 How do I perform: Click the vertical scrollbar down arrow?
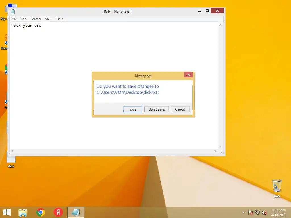(220, 146)
